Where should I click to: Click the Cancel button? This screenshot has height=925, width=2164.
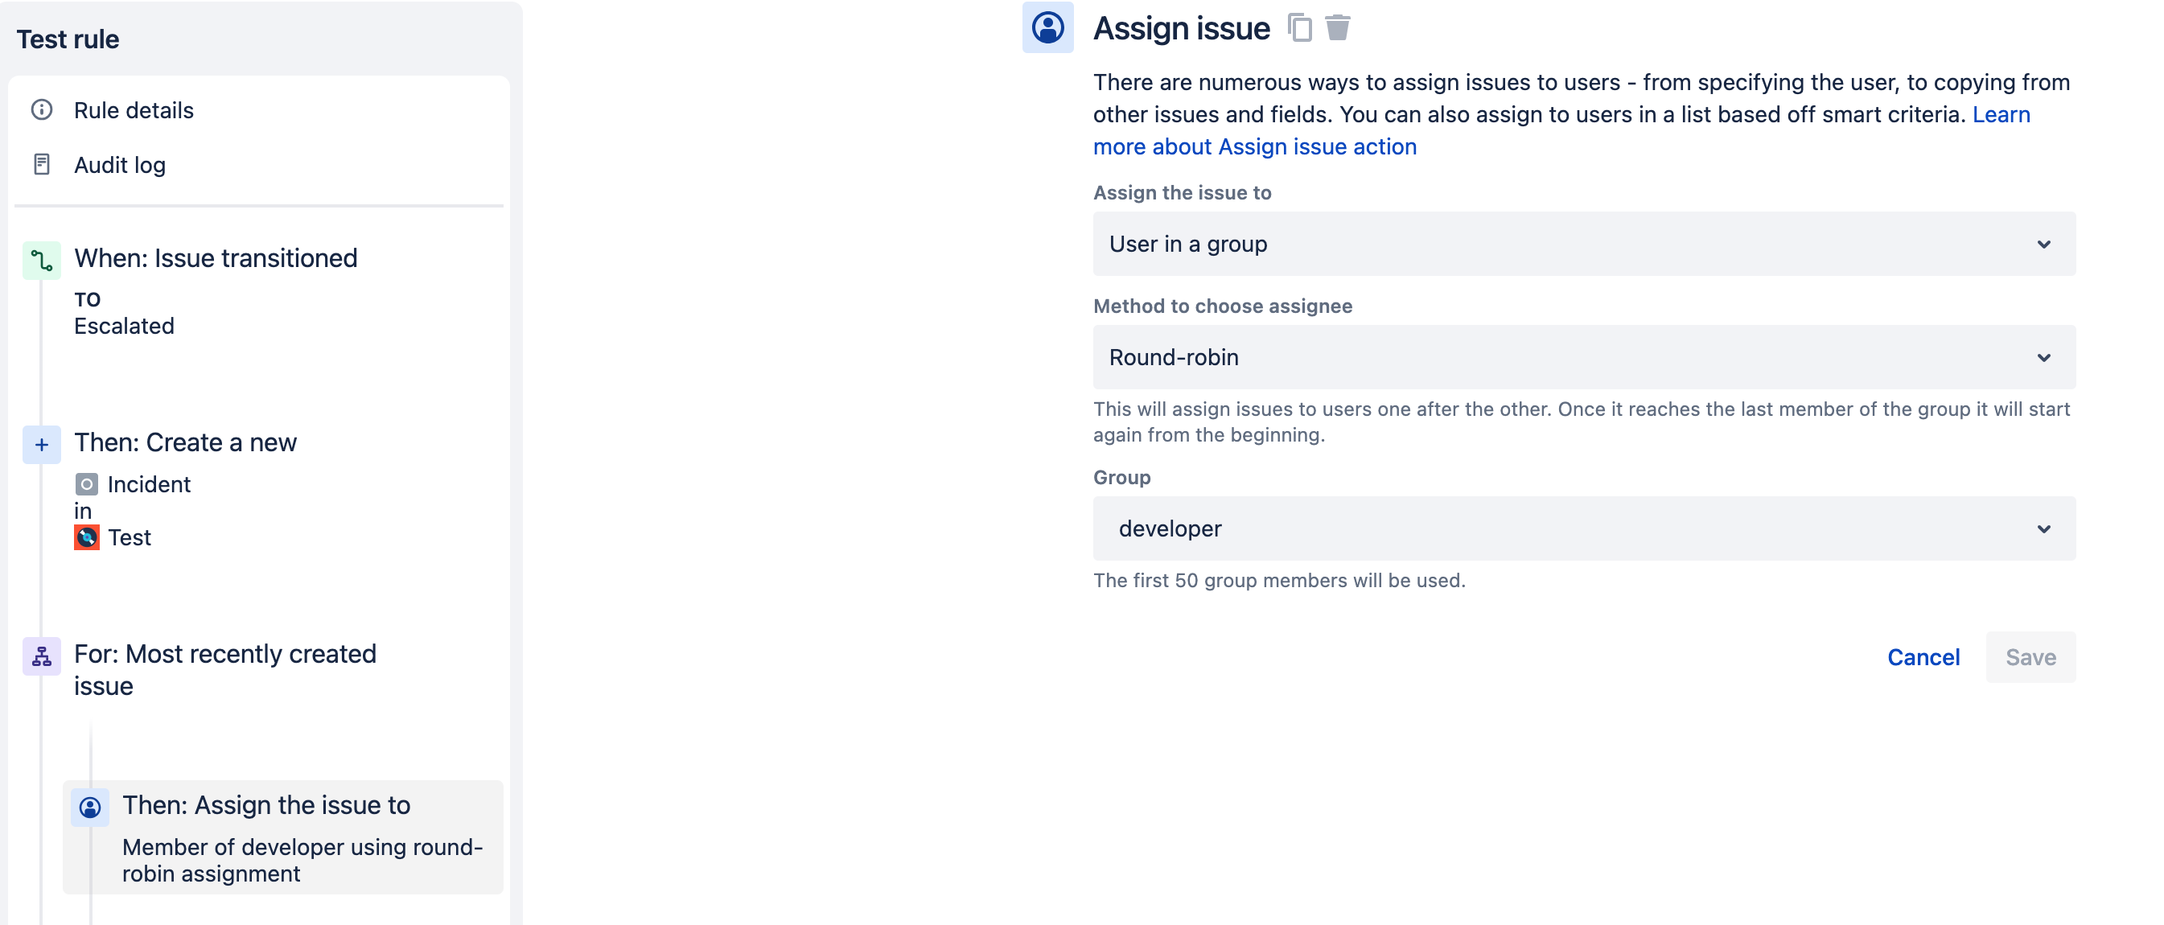1923,657
